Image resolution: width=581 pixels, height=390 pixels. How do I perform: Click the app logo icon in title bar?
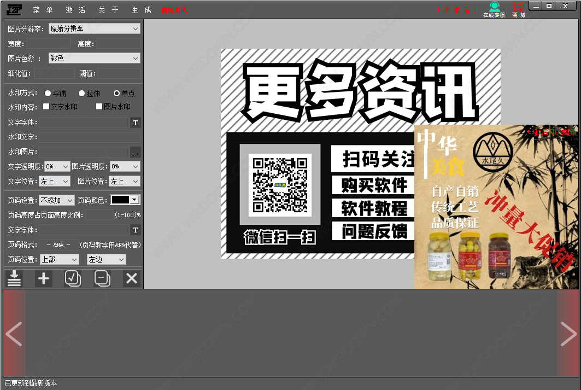[x=14, y=10]
